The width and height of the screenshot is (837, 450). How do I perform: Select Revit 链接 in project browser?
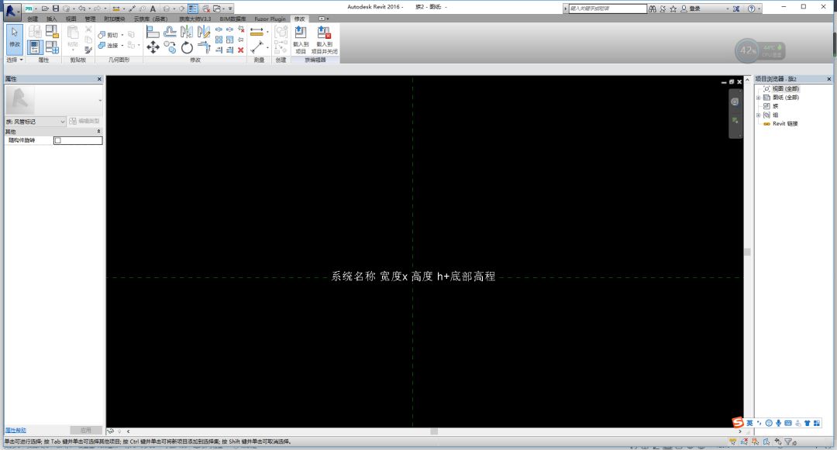(785, 124)
